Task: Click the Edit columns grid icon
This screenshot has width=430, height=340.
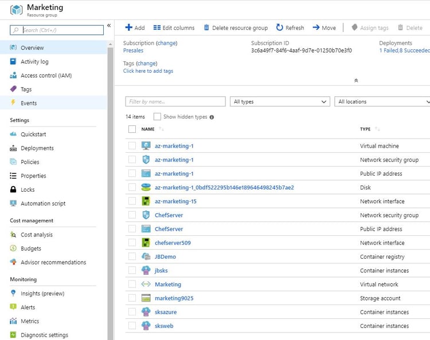Action: (x=157, y=27)
